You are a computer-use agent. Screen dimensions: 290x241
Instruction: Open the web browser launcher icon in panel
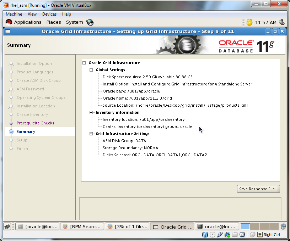tap(90, 22)
